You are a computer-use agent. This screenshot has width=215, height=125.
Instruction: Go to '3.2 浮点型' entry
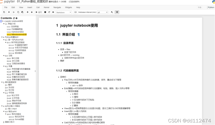10,88
